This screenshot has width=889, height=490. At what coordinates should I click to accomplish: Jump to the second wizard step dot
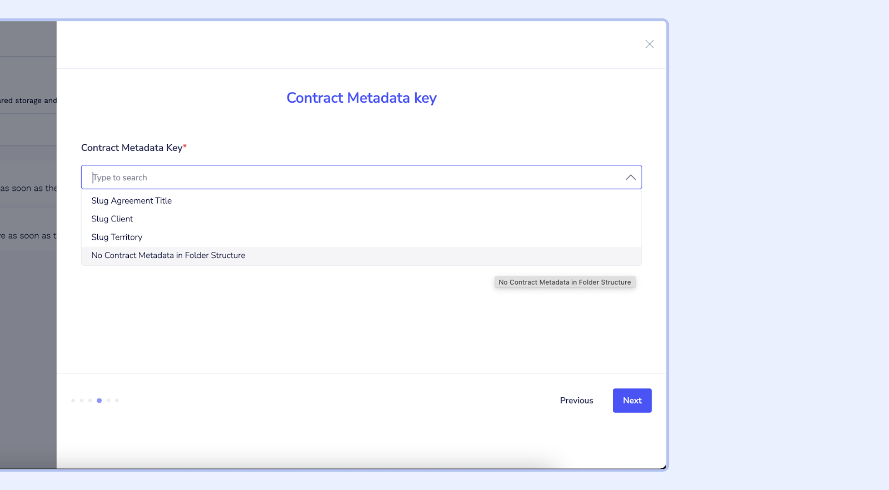click(x=82, y=401)
